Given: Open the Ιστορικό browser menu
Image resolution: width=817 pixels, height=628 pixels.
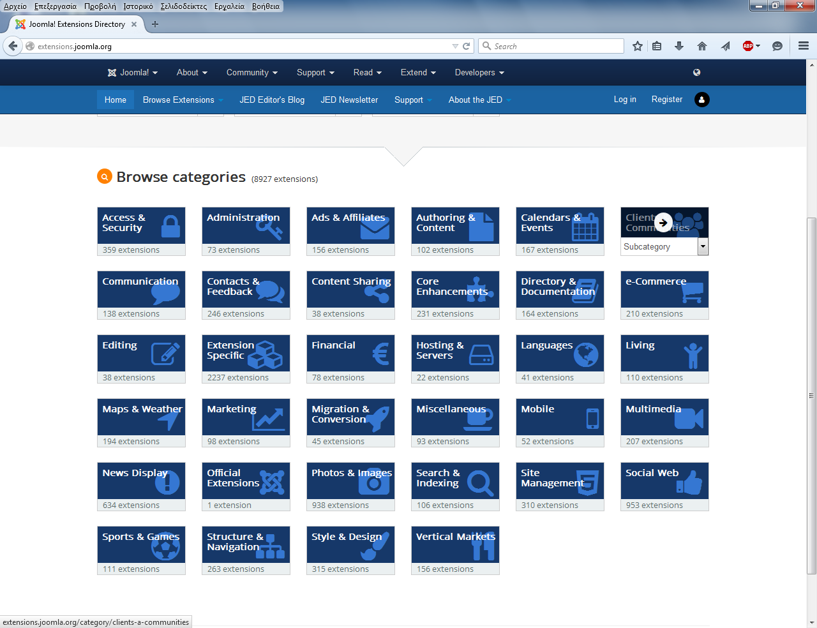Looking at the screenshot, I should click(x=138, y=6).
